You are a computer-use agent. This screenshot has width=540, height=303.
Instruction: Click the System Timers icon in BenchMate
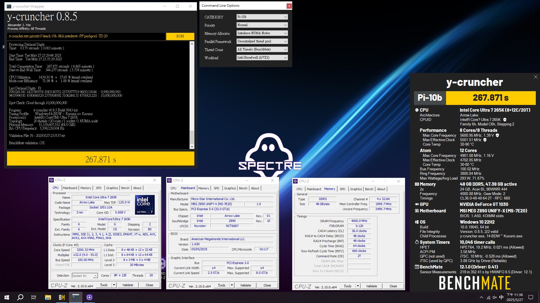(417, 242)
